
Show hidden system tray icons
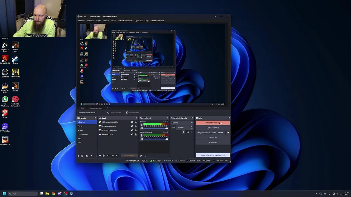tap(316, 194)
